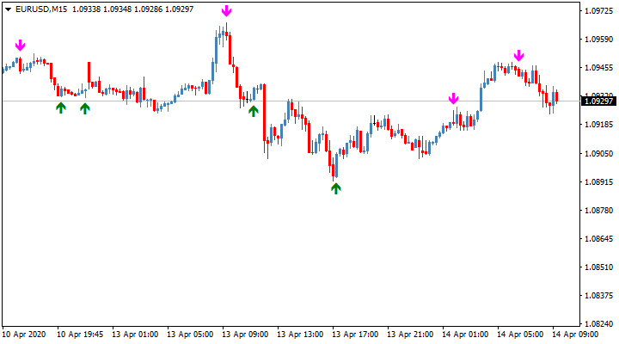Click the green buy arrow after 13 Apr 09:00
Viewport: 619px width, 344px height.
click(x=254, y=111)
